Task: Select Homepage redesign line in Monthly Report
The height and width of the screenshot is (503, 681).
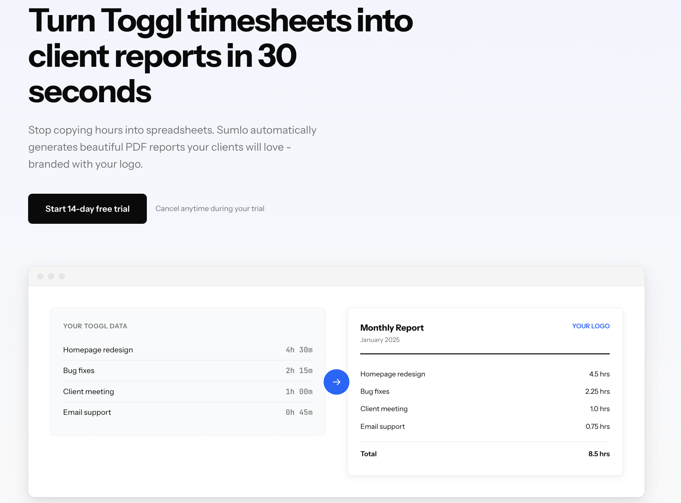Action: [485, 374]
